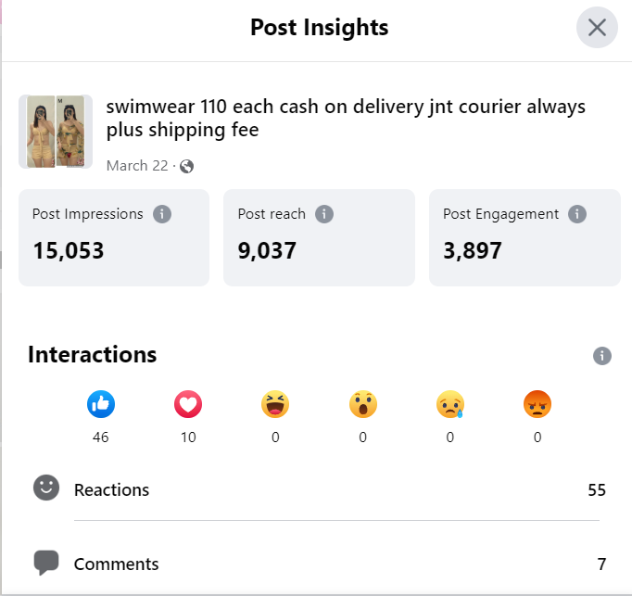The image size is (632, 596).
Task: Open the March 22 post date link
Action: click(x=137, y=166)
